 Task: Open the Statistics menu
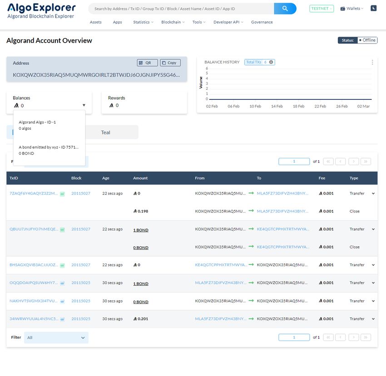(143, 22)
